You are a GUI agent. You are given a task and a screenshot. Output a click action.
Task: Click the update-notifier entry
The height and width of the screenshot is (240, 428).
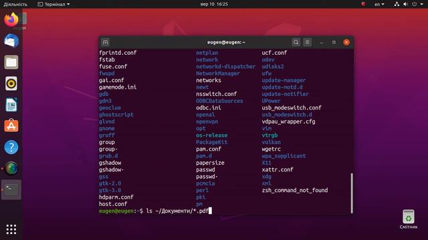coord(286,94)
